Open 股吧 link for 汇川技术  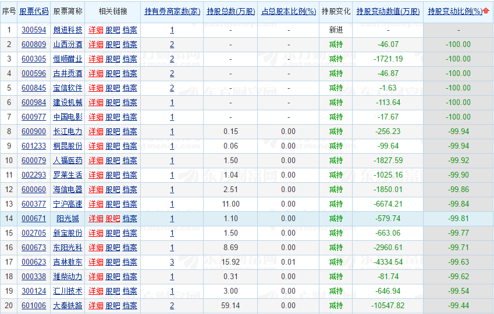click(x=113, y=291)
